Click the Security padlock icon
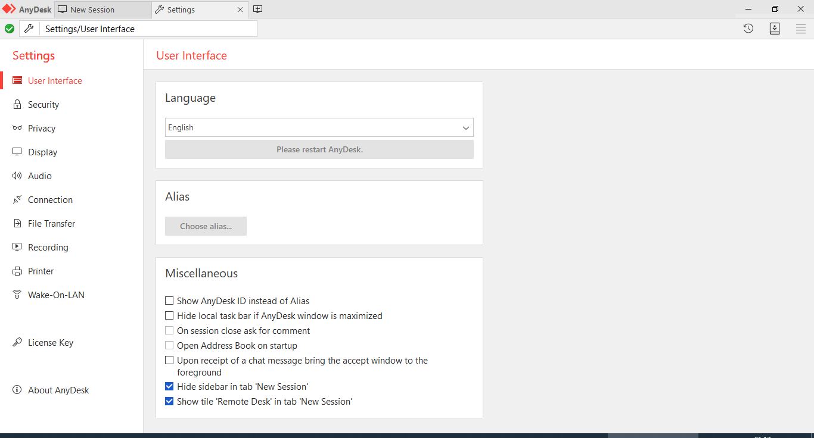Screen dimensions: 814x438 coord(17,104)
